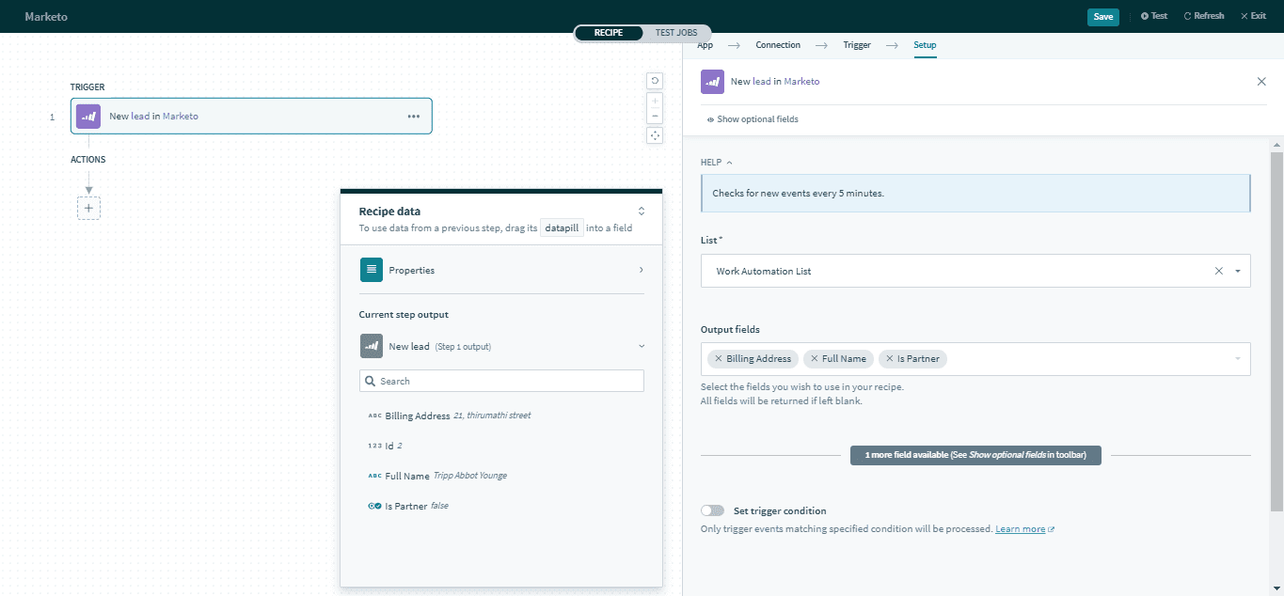This screenshot has width=1284, height=596.
Task: Click the fit-to-screen canvas icon
Action: pyautogui.click(x=656, y=135)
